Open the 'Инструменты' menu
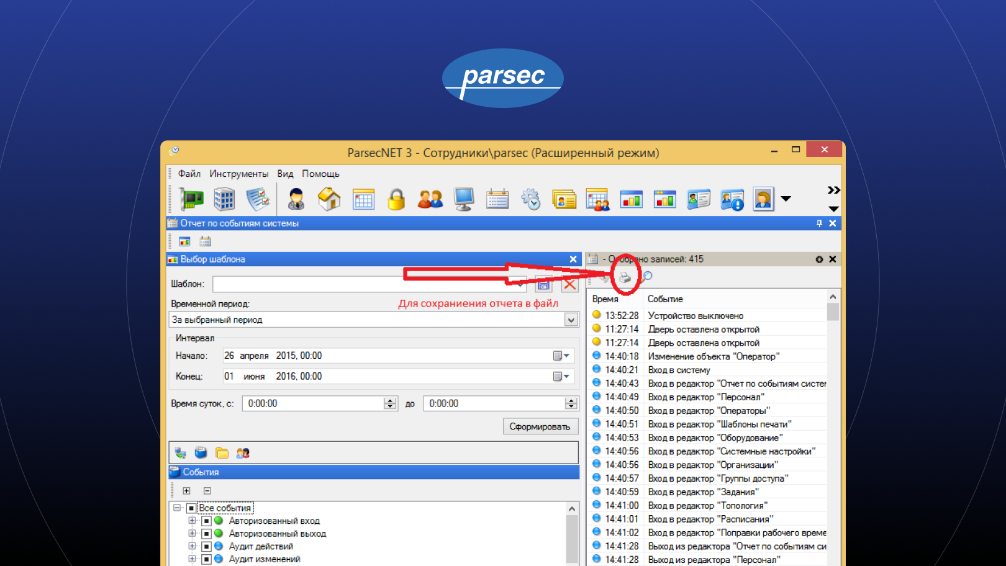1006x566 pixels. pyautogui.click(x=240, y=174)
